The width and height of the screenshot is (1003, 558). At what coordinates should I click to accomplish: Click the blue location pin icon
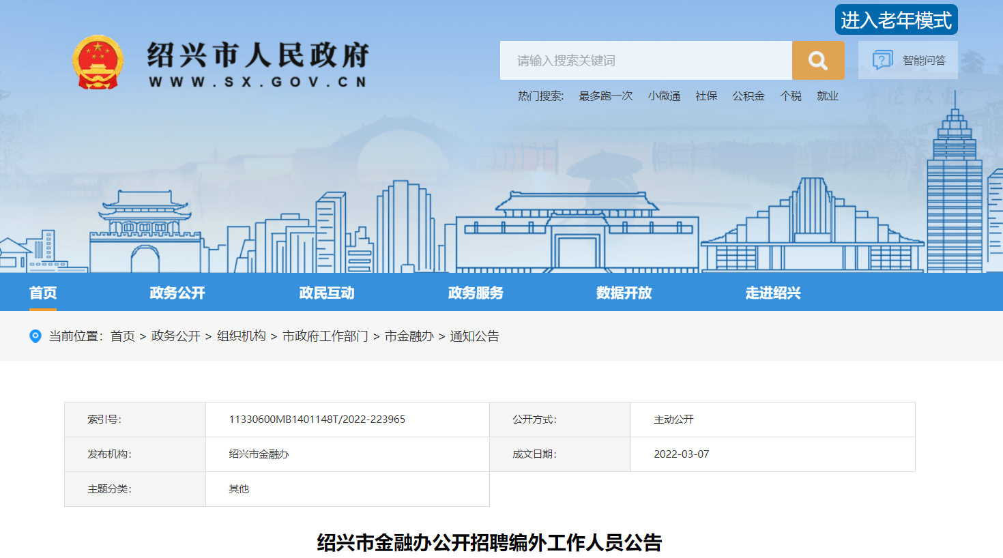click(x=35, y=336)
